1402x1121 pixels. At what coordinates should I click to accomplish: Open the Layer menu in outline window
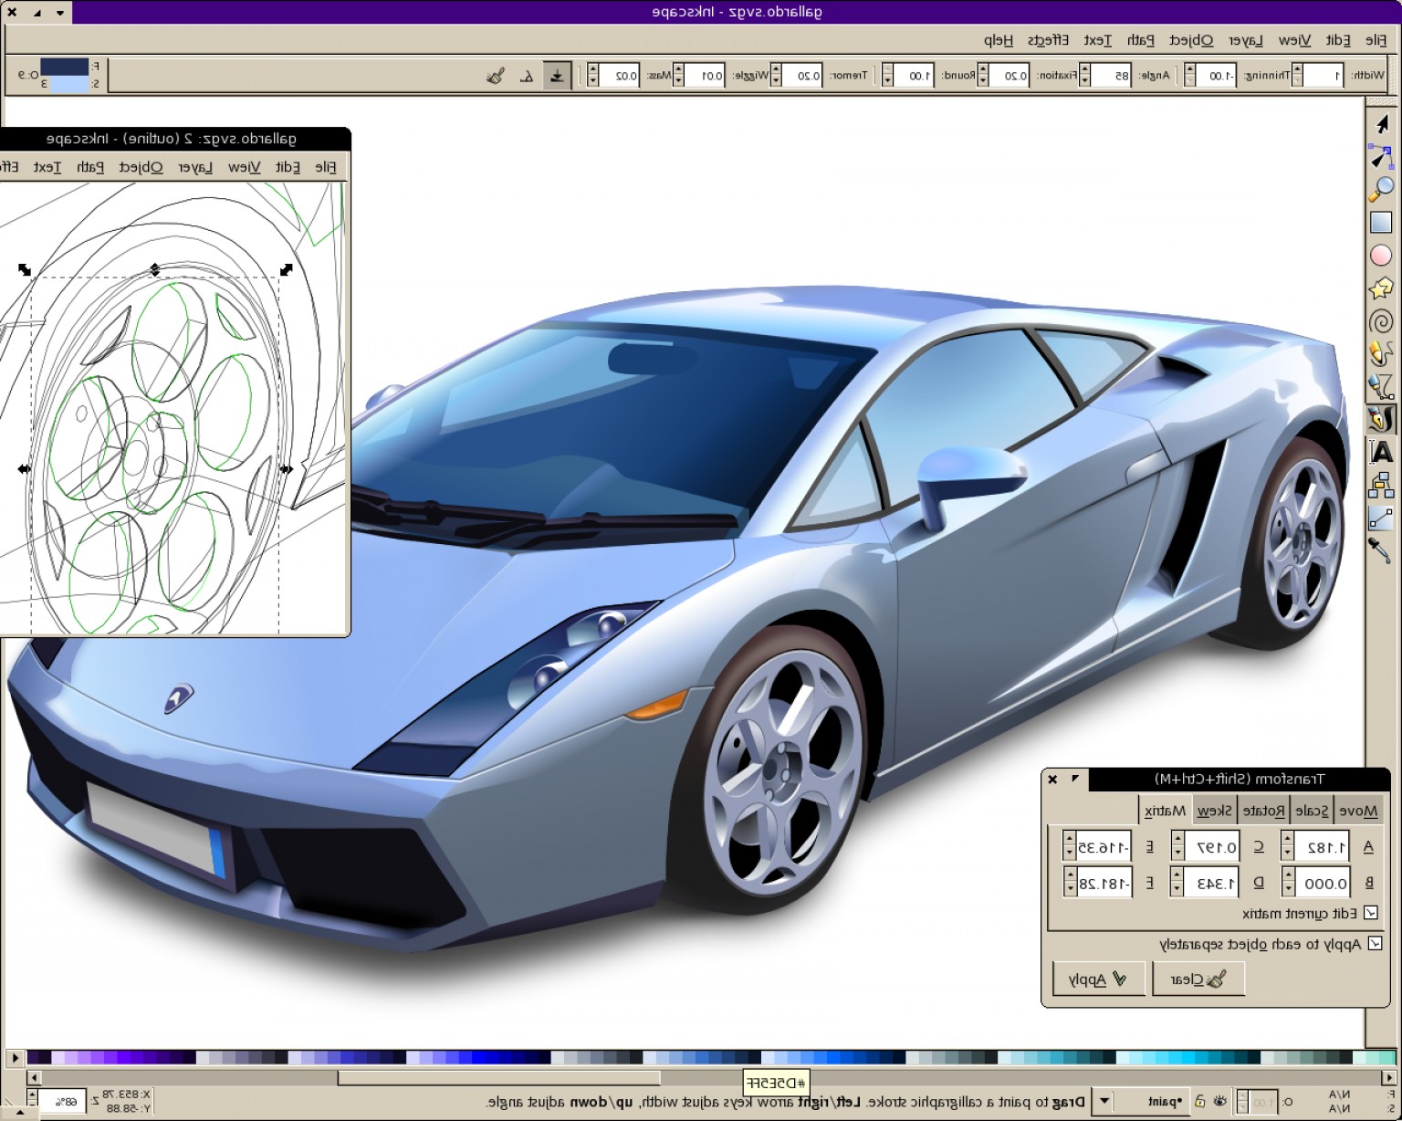point(195,167)
